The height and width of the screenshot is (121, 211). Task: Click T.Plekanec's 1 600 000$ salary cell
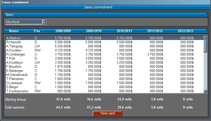point(63,79)
